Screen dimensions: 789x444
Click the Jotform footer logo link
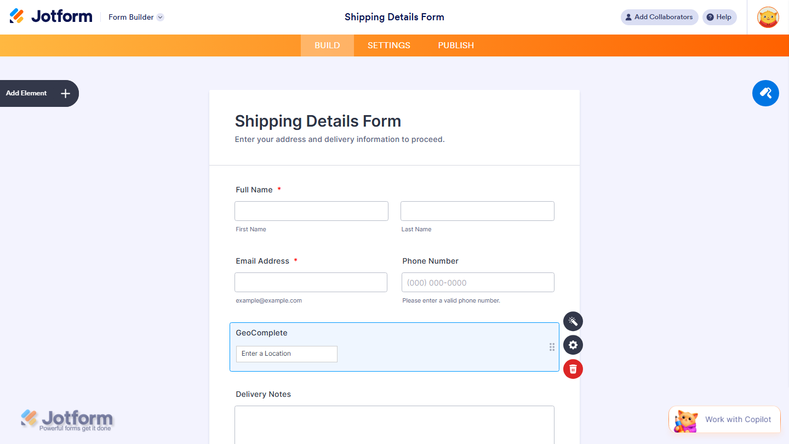67,419
